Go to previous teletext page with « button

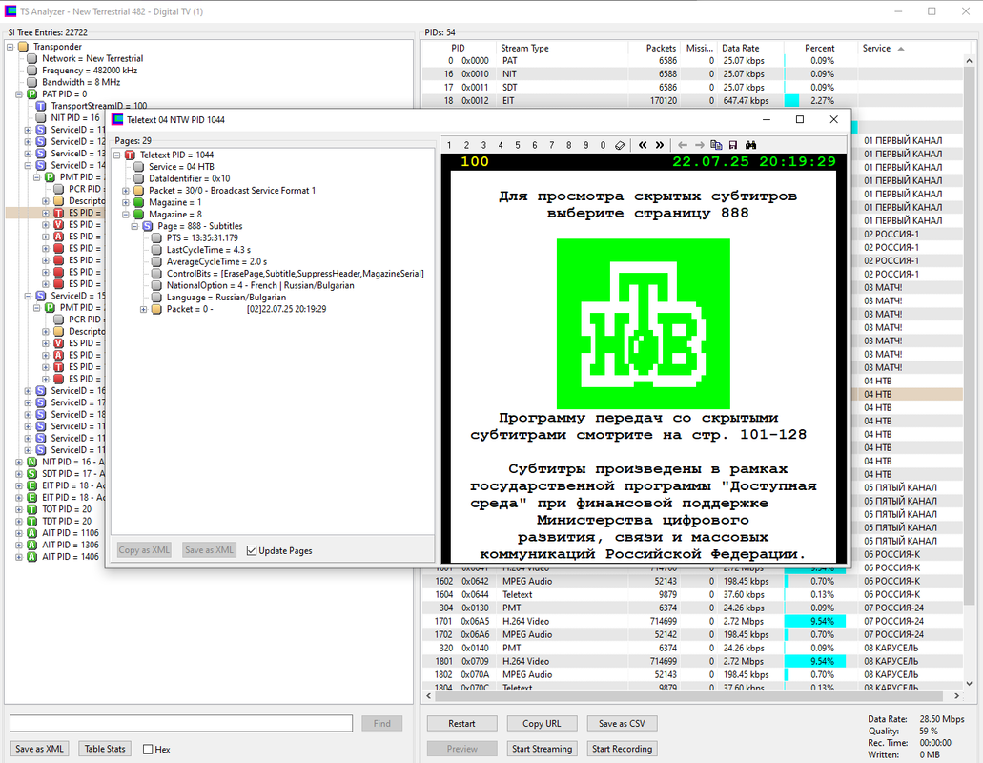(x=643, y=145)
